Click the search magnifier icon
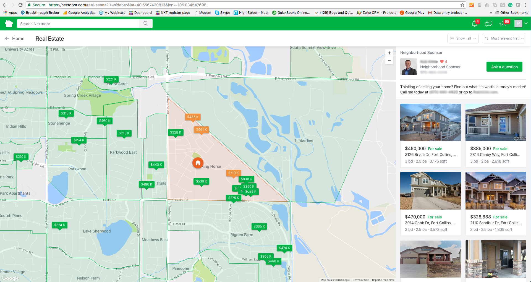 146,23
